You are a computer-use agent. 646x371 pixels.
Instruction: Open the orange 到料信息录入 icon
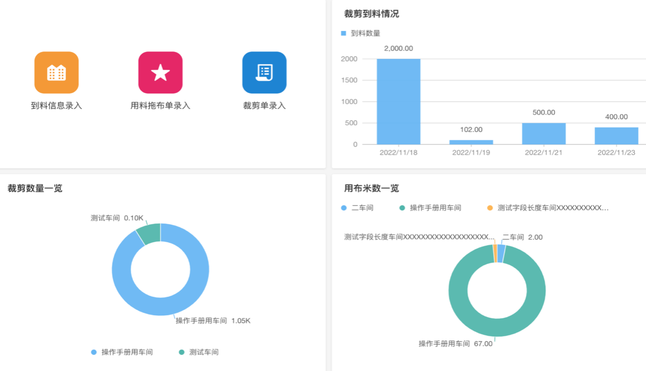tap(56, 73)
